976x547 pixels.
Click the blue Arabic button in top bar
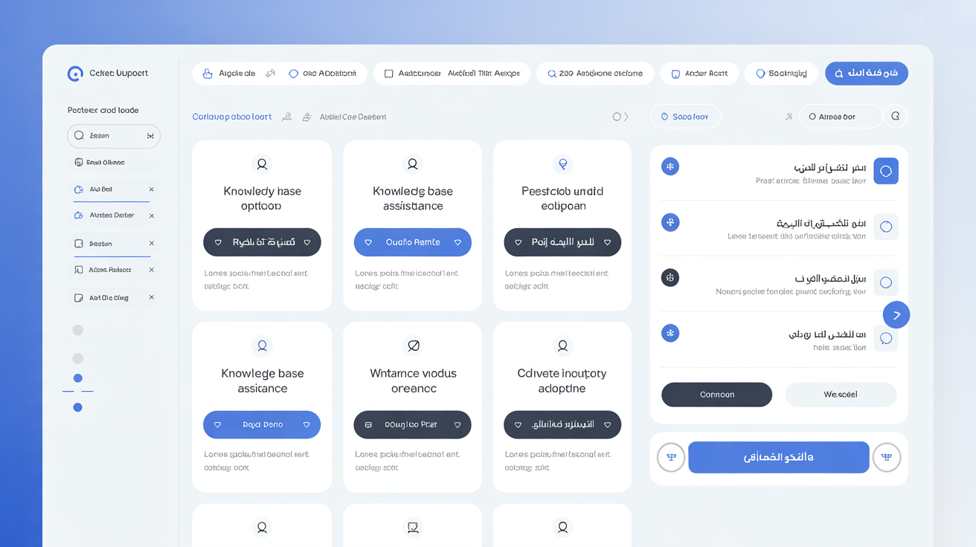(x=867, y=73)
